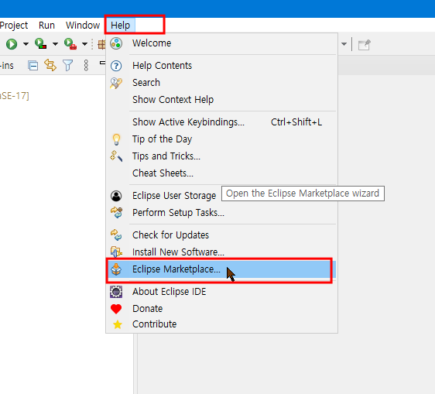Screen dimensions: 435x394
Task: Click the minimize view icon in panel toolbar
Action: coord(102,63)
